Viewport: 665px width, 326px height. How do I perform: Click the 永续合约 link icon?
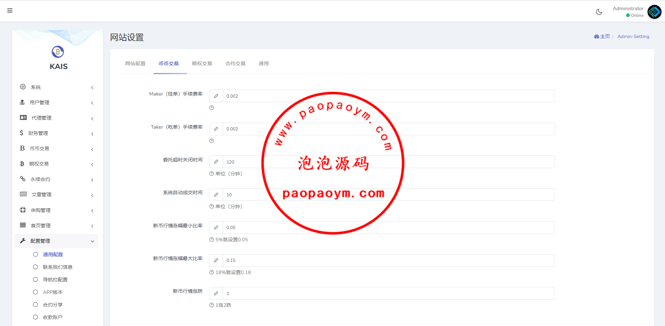(23, 179)
